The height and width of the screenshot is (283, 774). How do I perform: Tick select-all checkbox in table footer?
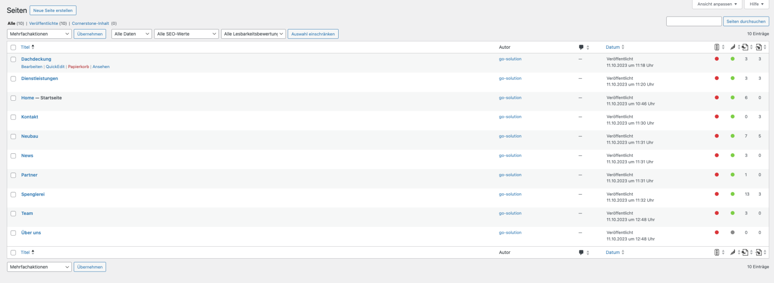(13, 253)
